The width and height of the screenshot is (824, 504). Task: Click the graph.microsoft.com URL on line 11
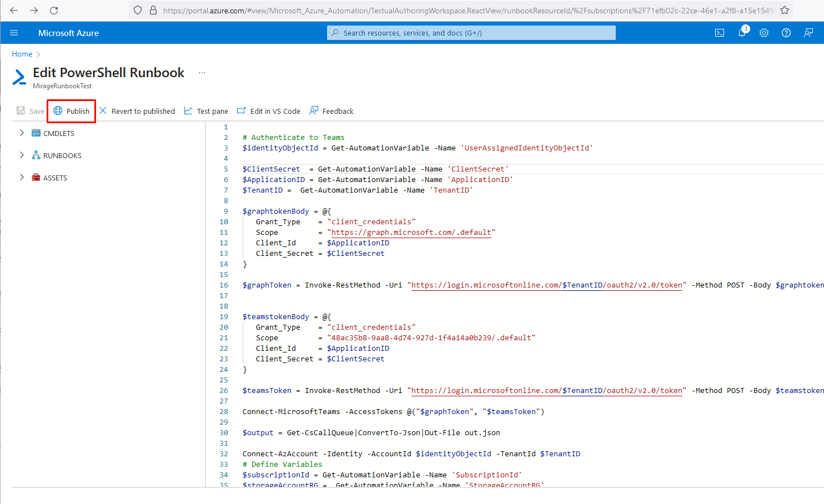click(411, 232)
